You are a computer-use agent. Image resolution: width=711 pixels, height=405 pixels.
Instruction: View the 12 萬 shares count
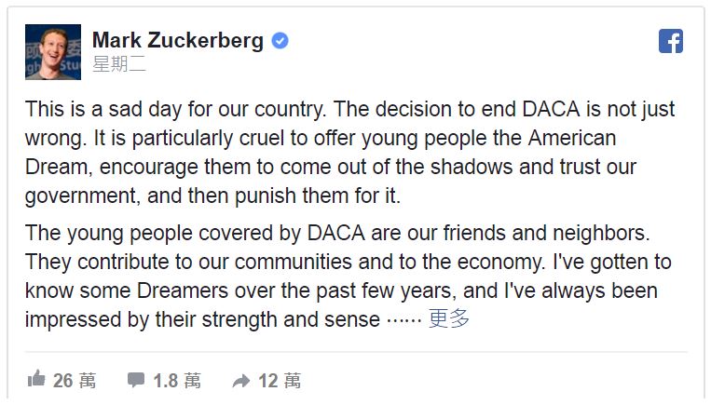[x=280, y=380]
